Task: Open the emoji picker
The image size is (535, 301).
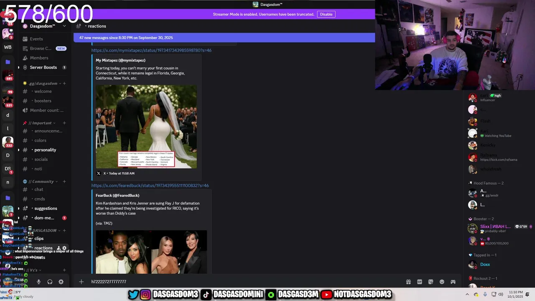Action: coord(442,282)
